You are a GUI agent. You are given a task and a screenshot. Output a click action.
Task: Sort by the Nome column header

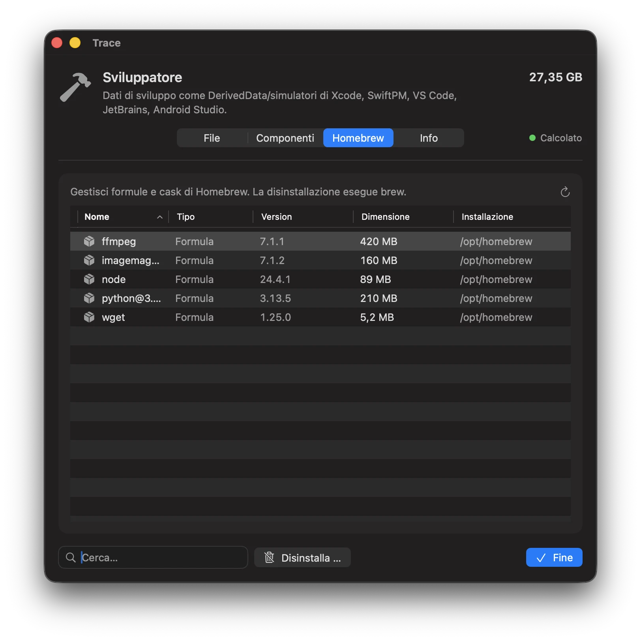[123, 217]
